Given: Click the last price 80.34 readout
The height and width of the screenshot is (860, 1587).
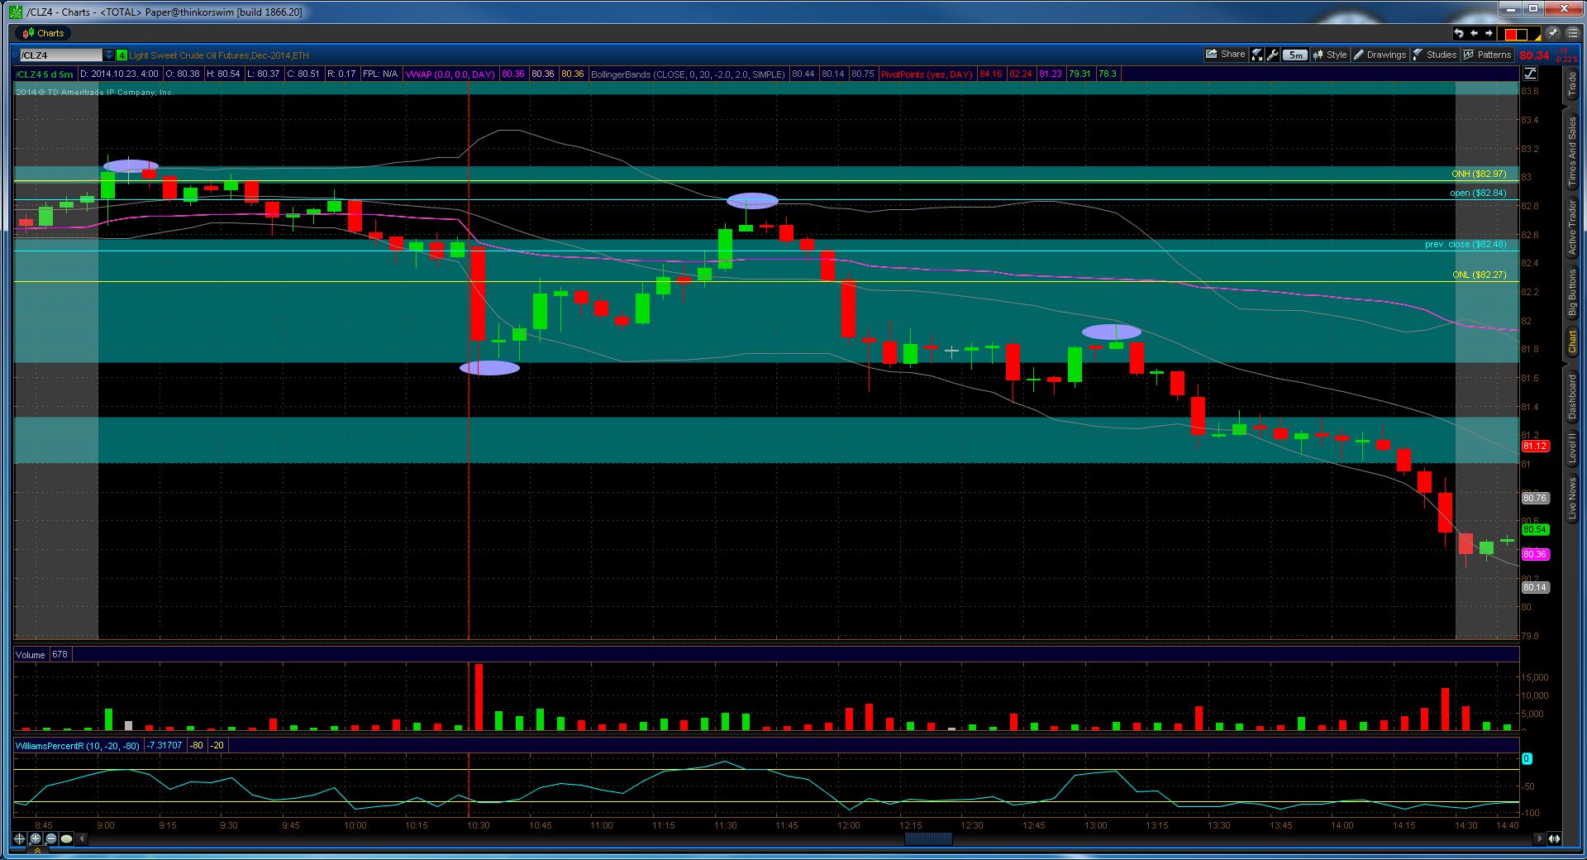Looking at the screenshot, I should 1534,55.
